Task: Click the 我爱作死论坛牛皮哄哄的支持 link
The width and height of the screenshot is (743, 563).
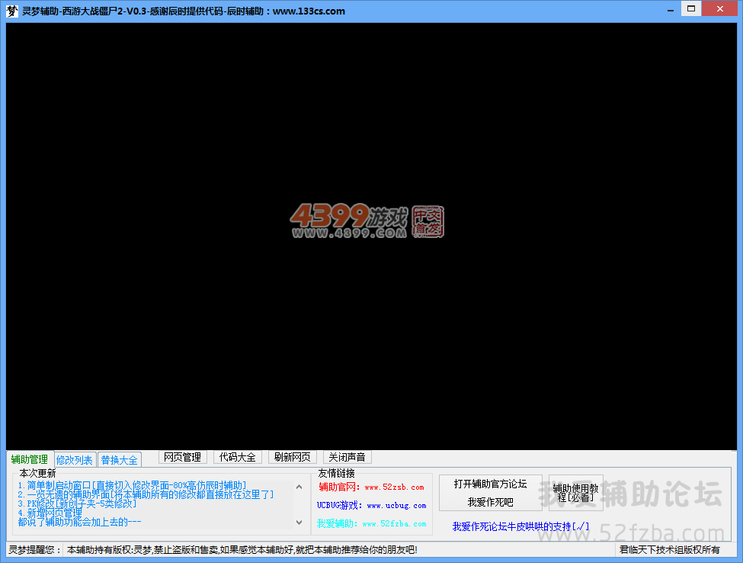Action: click(x=520, y=526)
